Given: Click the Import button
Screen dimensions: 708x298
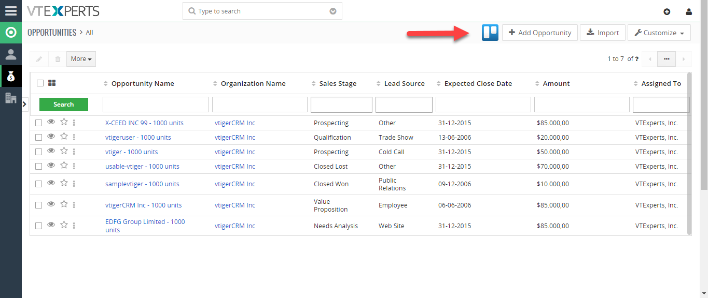Looking at the screenshot, I should 603,33.
